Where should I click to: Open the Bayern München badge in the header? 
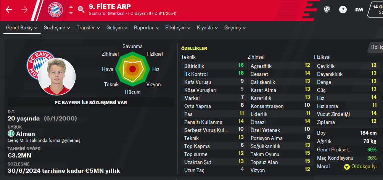coord(55,10)
